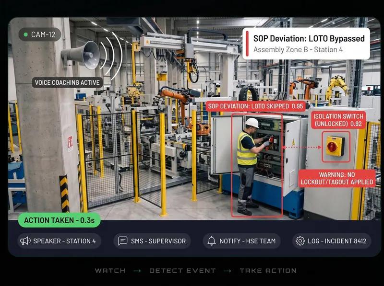
Task: Click the gear icon beside Log Incident
Action: 300,241
